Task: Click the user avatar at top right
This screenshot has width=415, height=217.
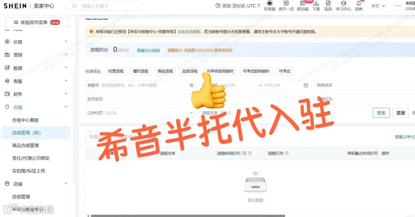Action: (x=398, y=6)
